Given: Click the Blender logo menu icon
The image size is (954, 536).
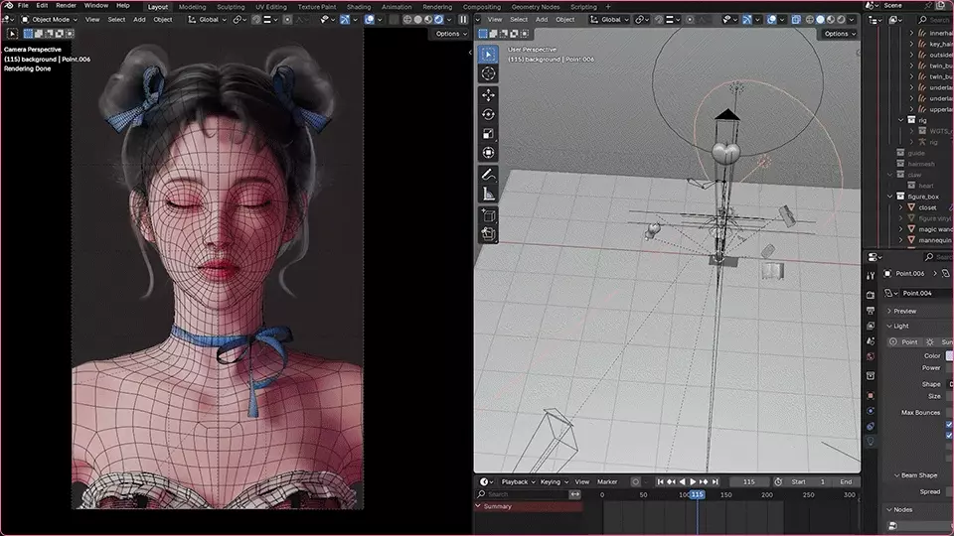Looking at the screenshot, I should (x=9, y=6).
